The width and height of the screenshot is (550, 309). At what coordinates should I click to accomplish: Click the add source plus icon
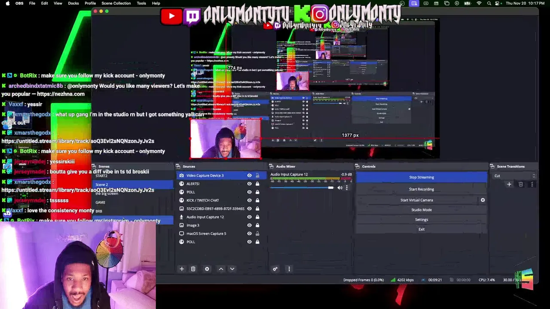(x=182, y=269)
